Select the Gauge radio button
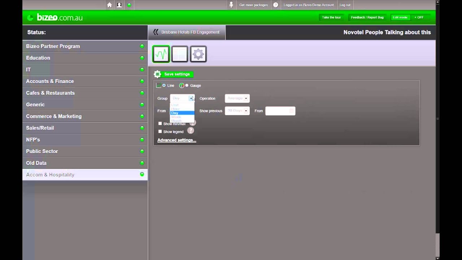The height and width of the screenshot is (260, 462). (187, 86)
